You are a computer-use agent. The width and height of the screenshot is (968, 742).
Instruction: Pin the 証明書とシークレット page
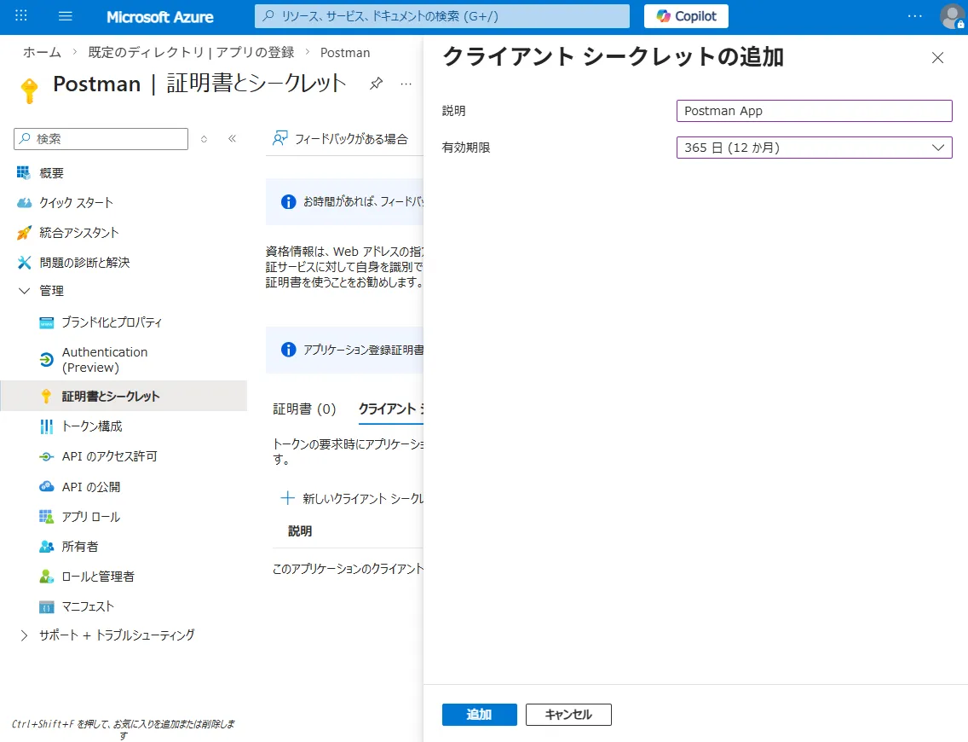pyautogui.click(x=375, y=84)
